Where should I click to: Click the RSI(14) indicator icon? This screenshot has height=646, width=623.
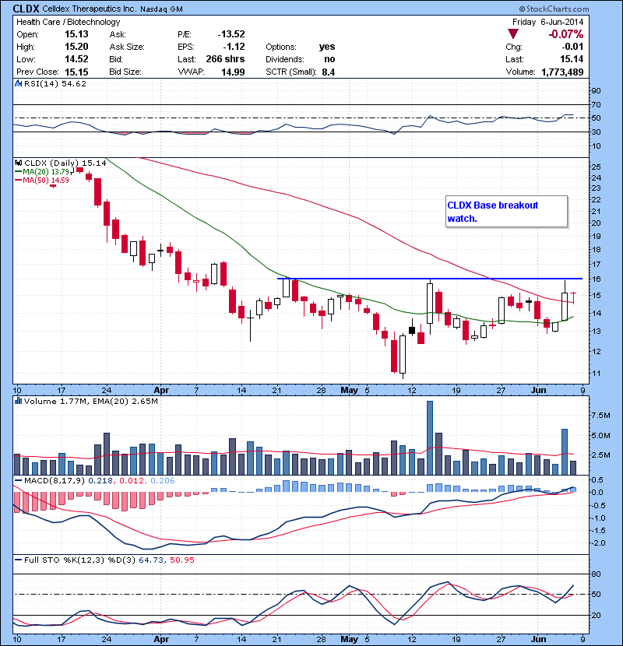[x=19, y=83]
